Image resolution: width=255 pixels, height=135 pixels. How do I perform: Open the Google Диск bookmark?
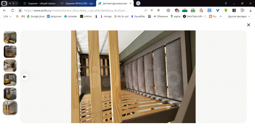pyautogui.click(x=36, y=16)
